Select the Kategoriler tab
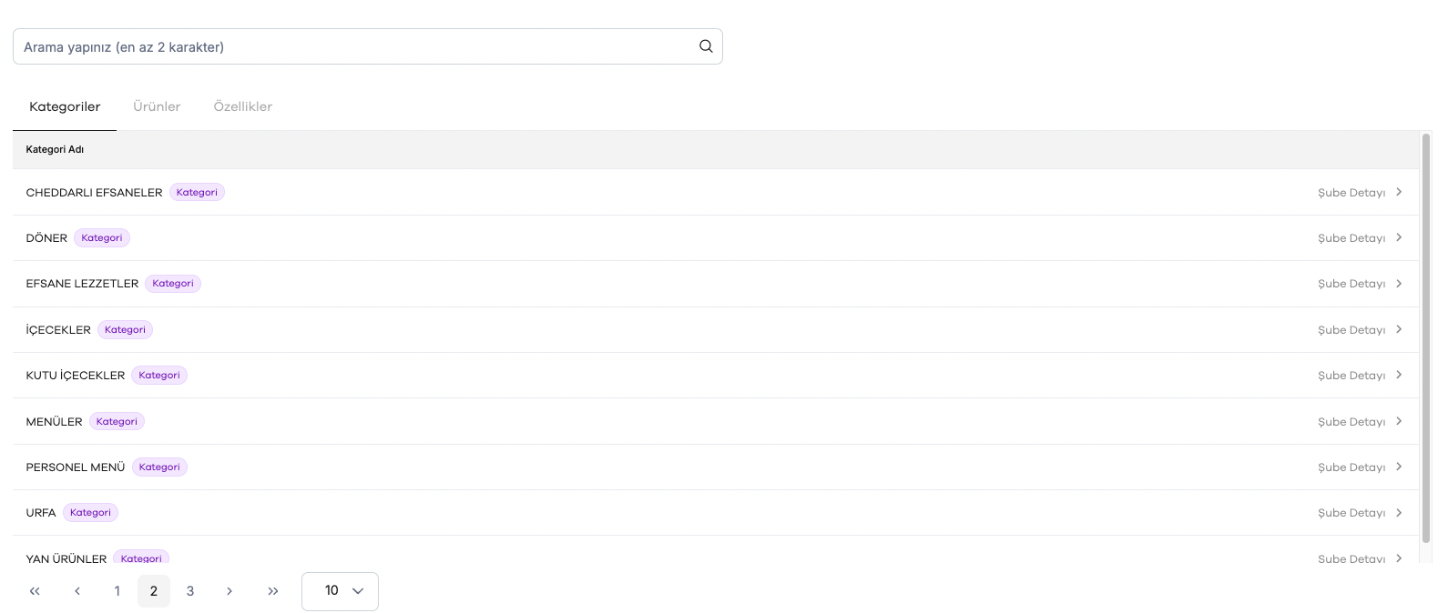 click(65, 106)
